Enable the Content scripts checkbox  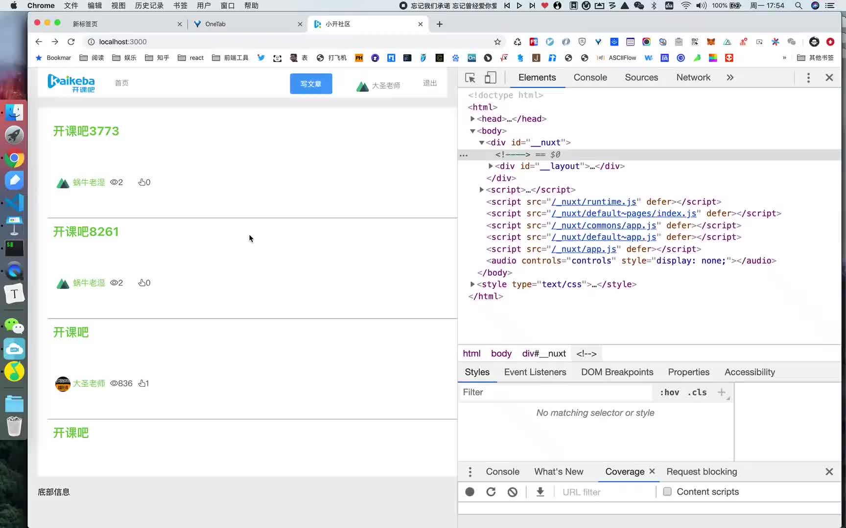click(x=667, y=492)
